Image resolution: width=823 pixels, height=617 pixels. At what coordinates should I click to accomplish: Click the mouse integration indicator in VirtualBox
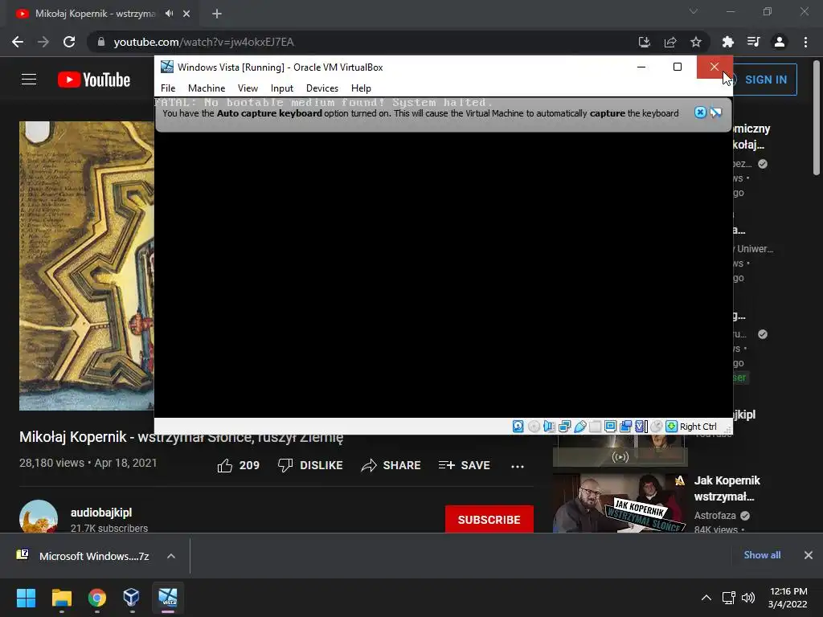[656, 427]
